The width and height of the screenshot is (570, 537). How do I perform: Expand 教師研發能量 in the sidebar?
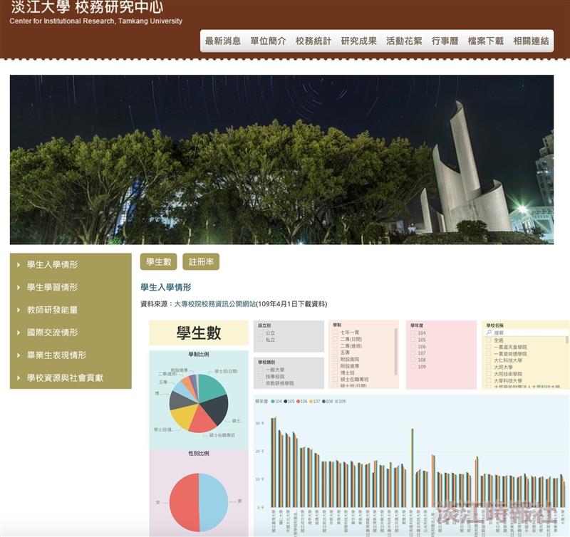point(52,310)
